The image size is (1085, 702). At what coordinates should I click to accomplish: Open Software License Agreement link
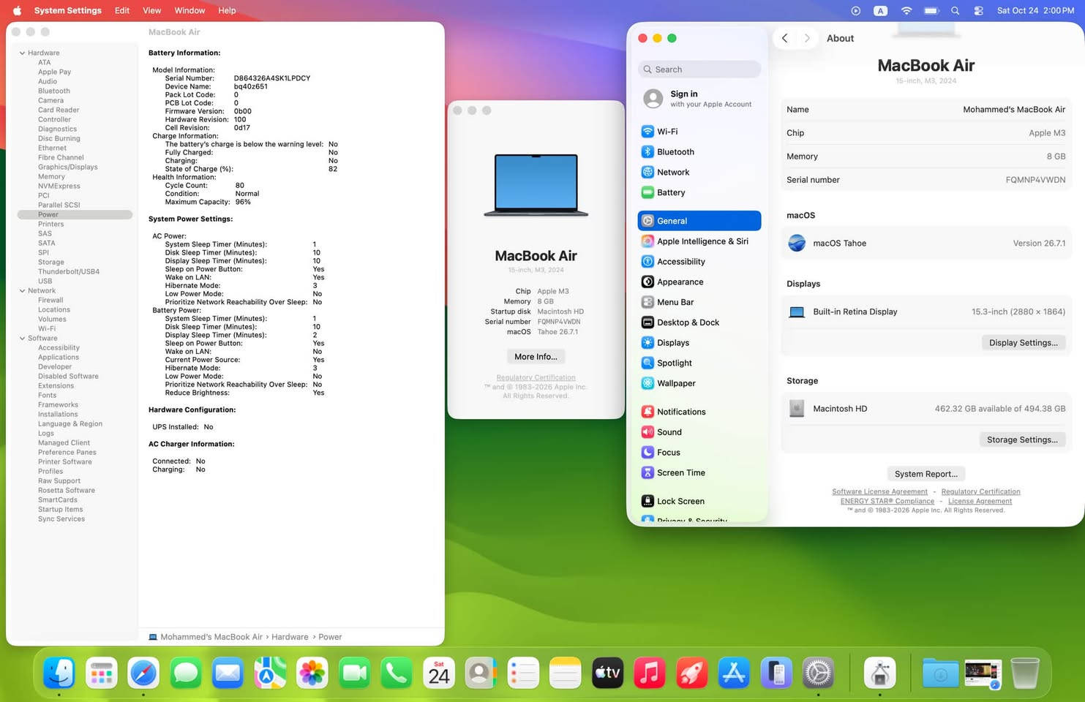[x=879, y=491]
